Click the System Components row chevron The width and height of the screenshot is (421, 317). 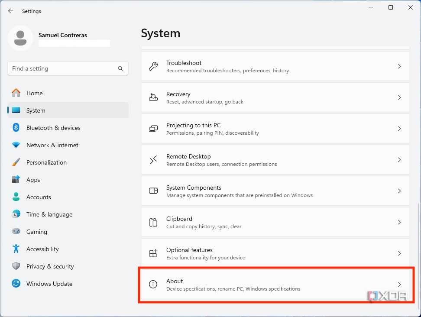399,191
